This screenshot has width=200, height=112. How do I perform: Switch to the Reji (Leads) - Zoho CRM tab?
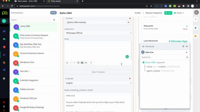pyautogui.click(x=29, y=1)
